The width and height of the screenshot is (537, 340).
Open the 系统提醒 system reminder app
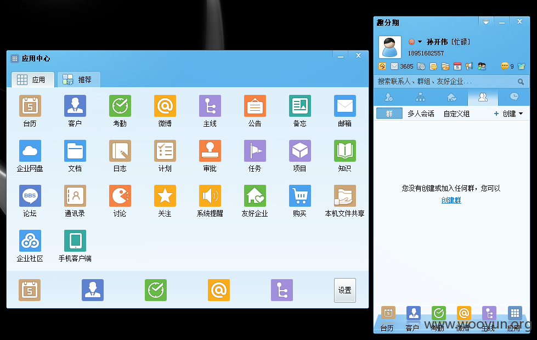[210, 196]
